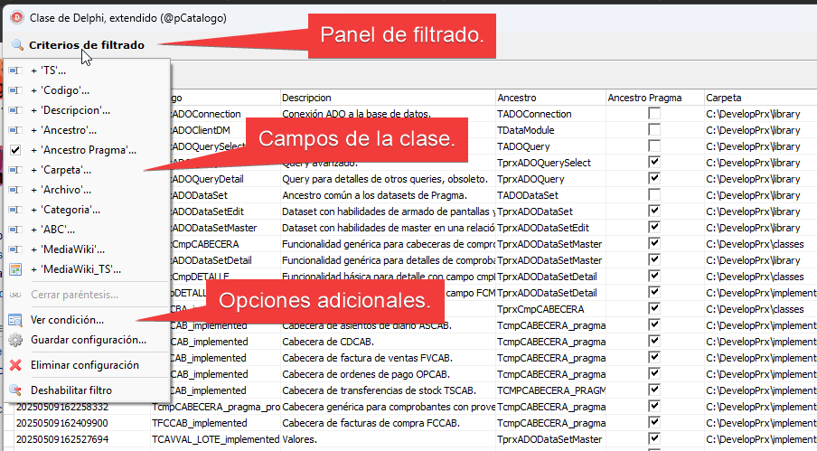This screenshot has width=817, height=451.
Task: Uncheck Ancestro Pragma for TprxADODataSet row
Action: (x=654, y=211)
